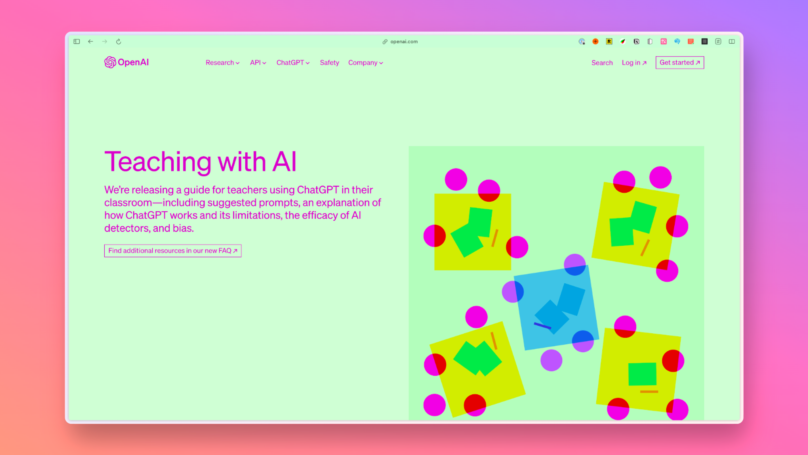Screen dimensions: 808x455
Task: Open the Safety nav item
Action: click(329, 63)
